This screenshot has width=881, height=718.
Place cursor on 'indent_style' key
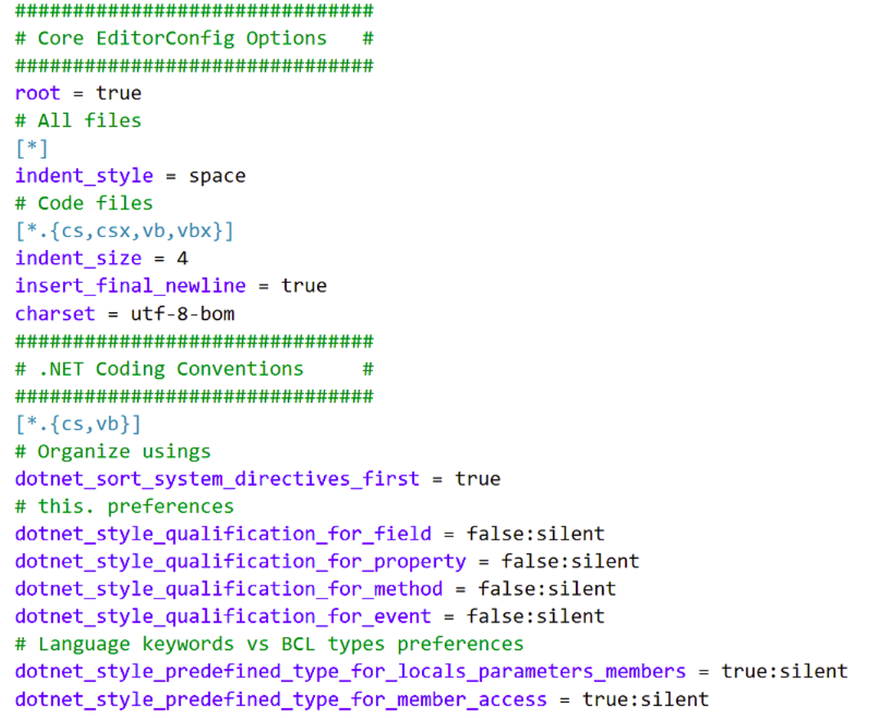[x=84, y=176]
